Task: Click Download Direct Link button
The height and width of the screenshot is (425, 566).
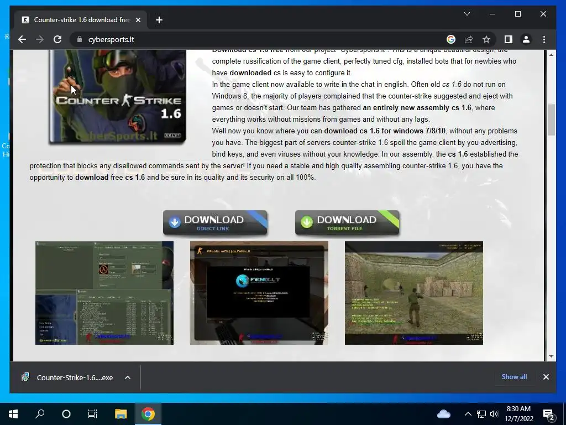Action: tap(215, 222)
